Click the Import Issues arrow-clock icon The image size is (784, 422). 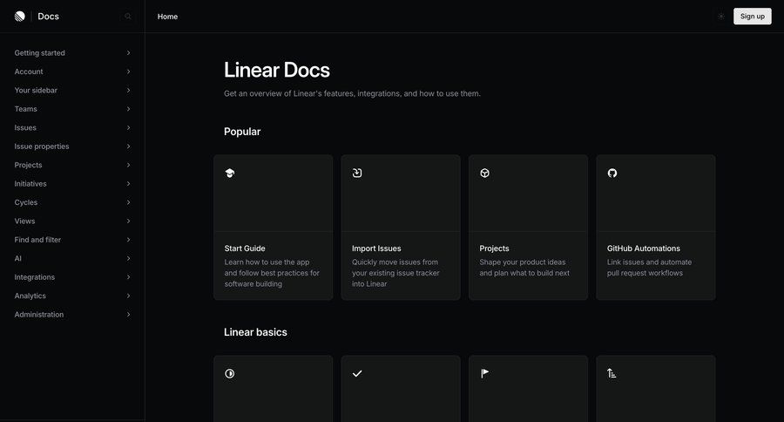coord(357,174)
